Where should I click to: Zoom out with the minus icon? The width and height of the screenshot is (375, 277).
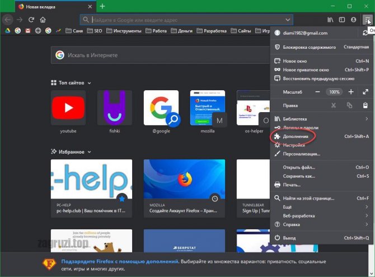tap(317, 92)
